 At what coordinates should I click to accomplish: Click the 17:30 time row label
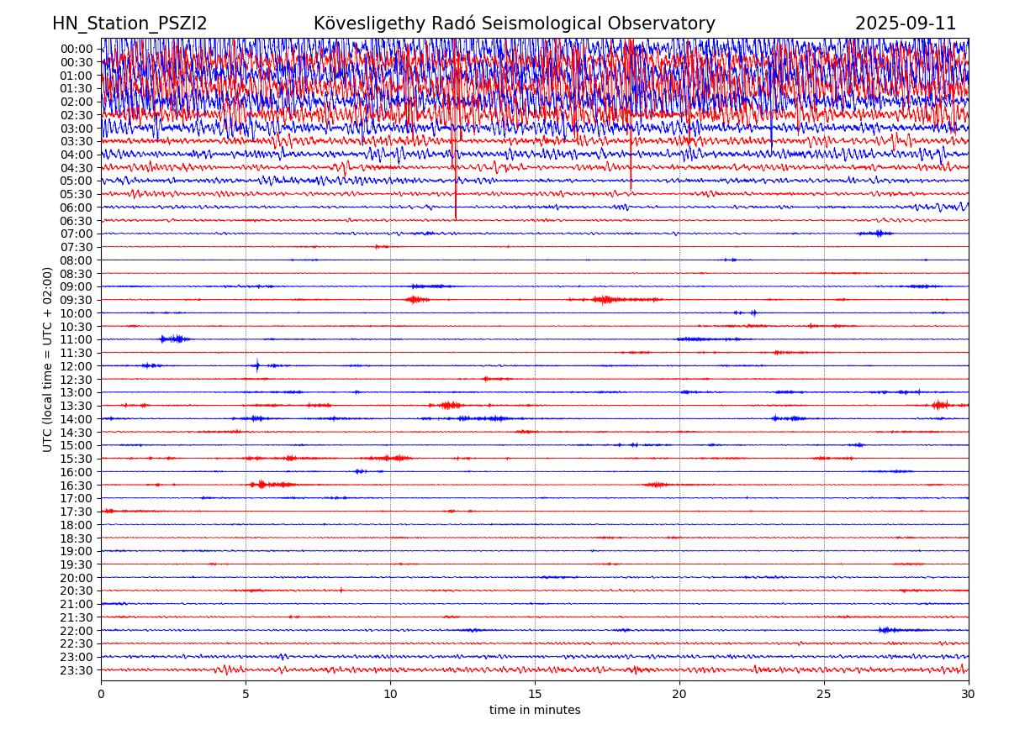point(77,512)
